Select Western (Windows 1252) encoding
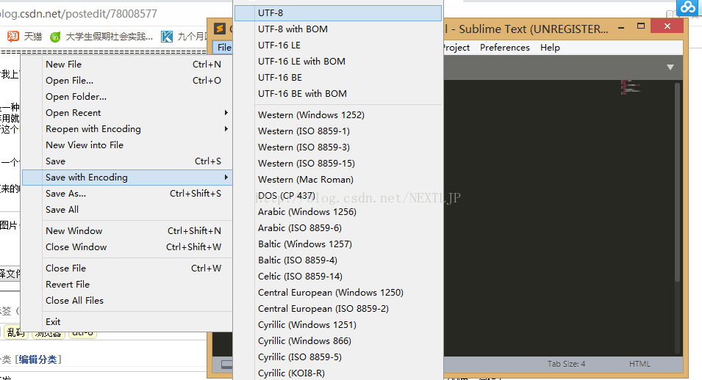702x380 pixels. 338,115
